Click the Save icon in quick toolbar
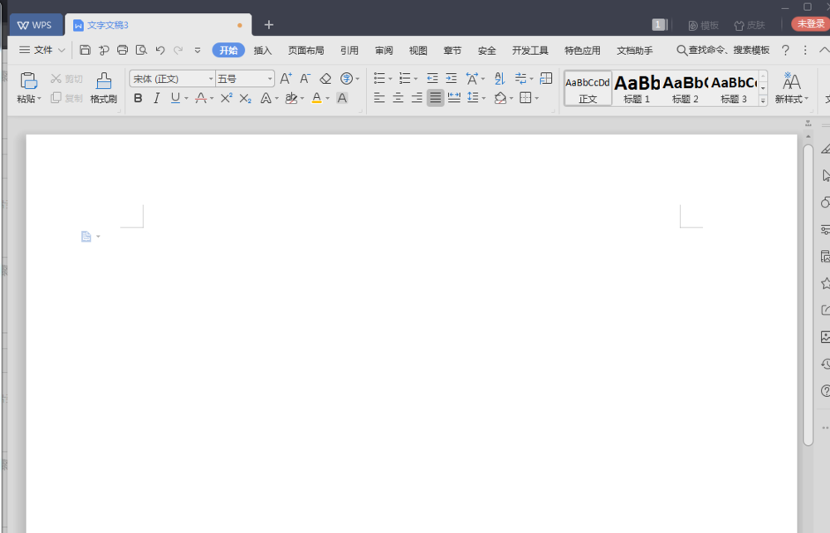830x533 pixels. tap(85, 51)
